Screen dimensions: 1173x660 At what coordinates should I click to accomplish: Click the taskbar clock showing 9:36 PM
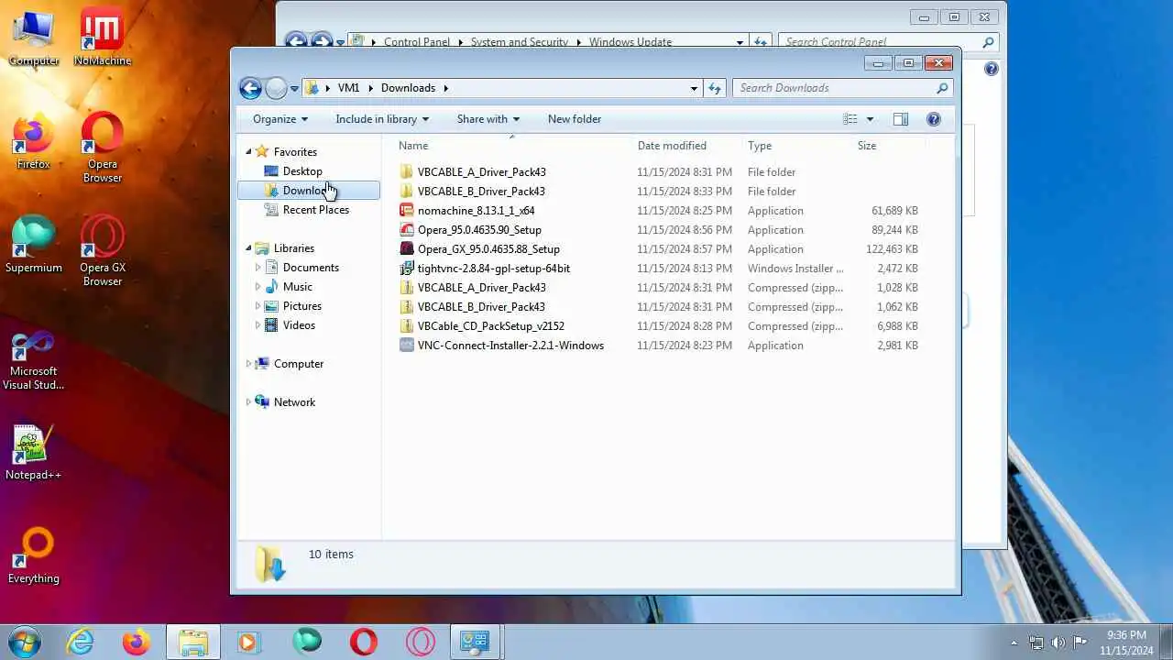coord(1126,643)
